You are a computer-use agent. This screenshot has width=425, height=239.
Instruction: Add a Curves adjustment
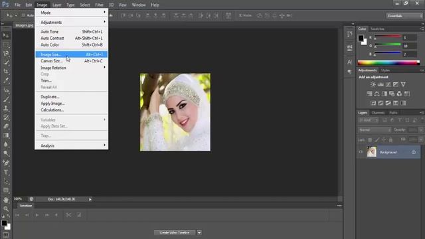tap(388, 84)
